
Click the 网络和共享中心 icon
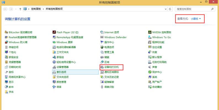pos(6,77)
